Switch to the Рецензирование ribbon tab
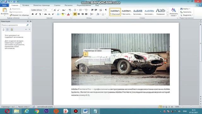This screenshot has width=202, height=114. 84,5
